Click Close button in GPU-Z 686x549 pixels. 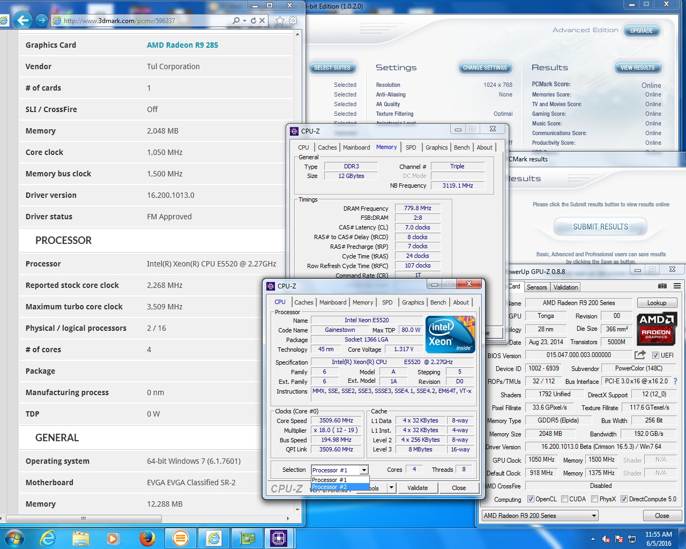point(662,516)
